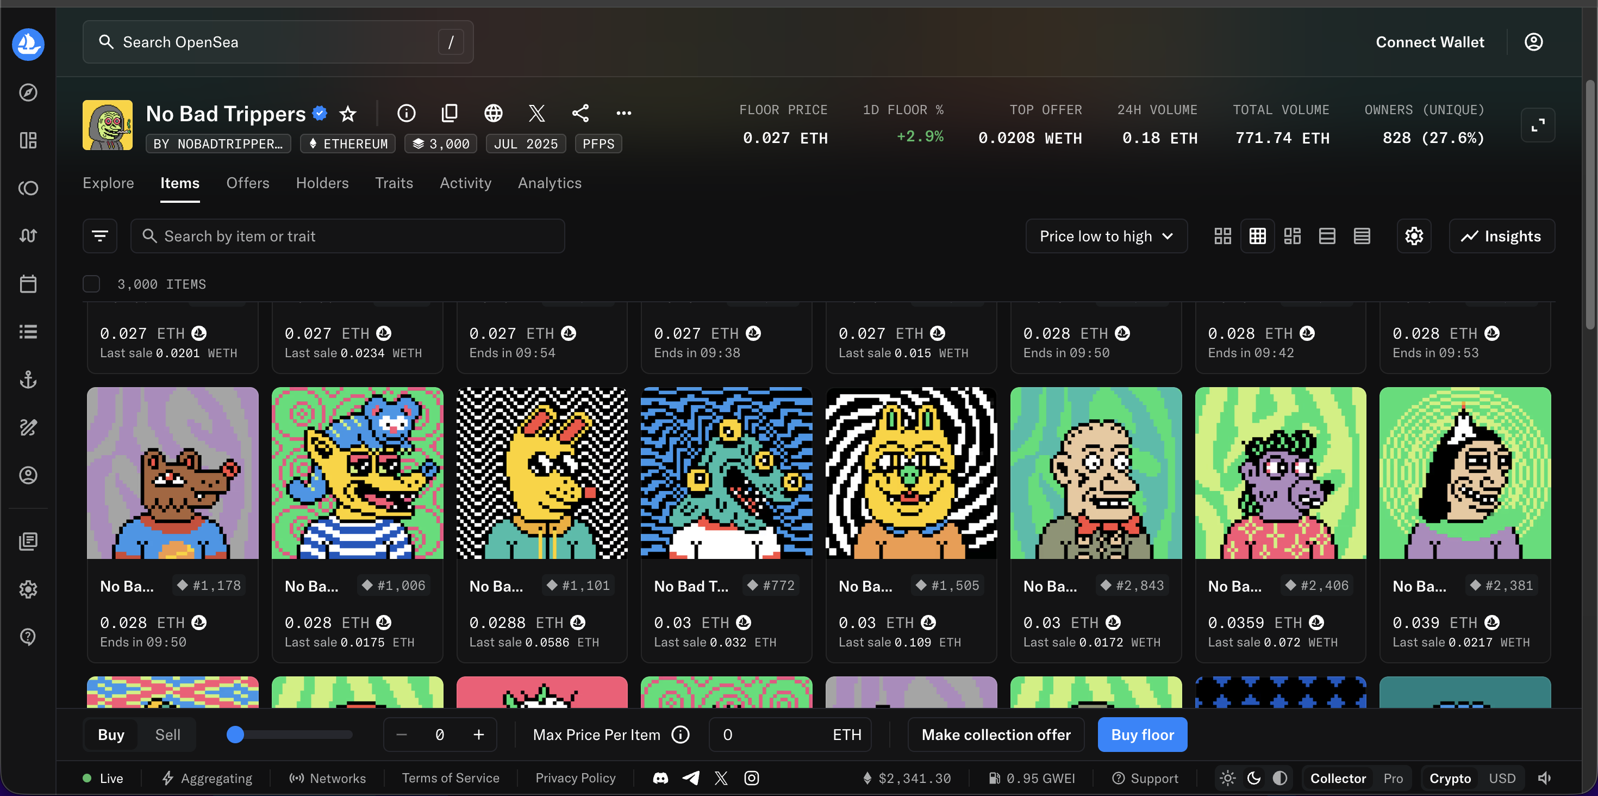Increase item quantity with plus button
This screenshot has height=796, width=1598.
click(x=478, y=735)
